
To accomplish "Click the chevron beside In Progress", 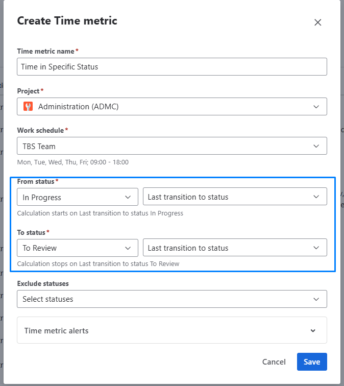I will 128,197.
